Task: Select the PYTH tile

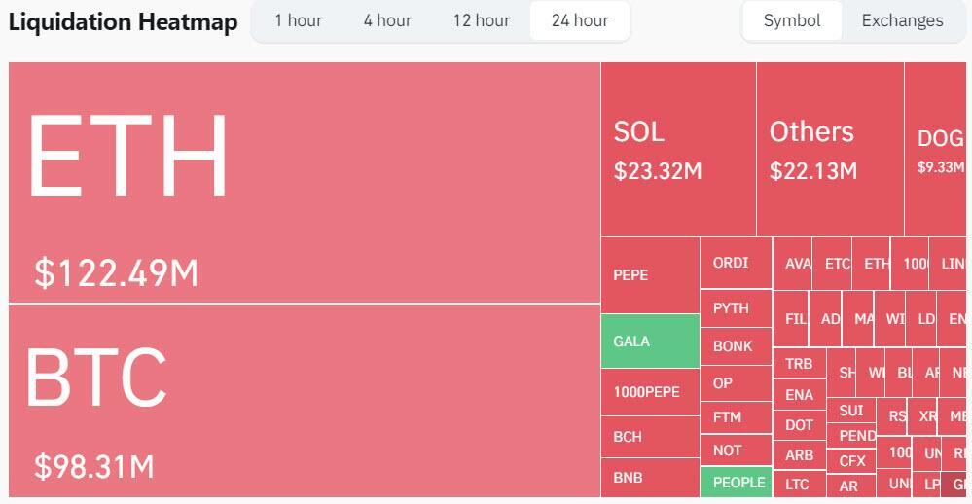Action: coord(736,308)
